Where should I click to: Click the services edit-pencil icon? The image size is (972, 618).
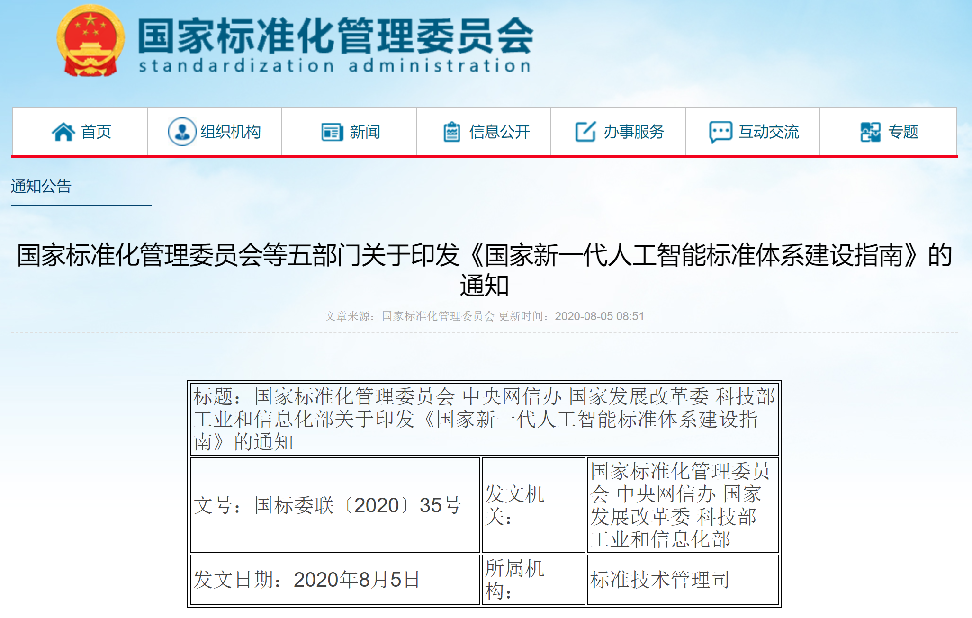coord(585,132)
